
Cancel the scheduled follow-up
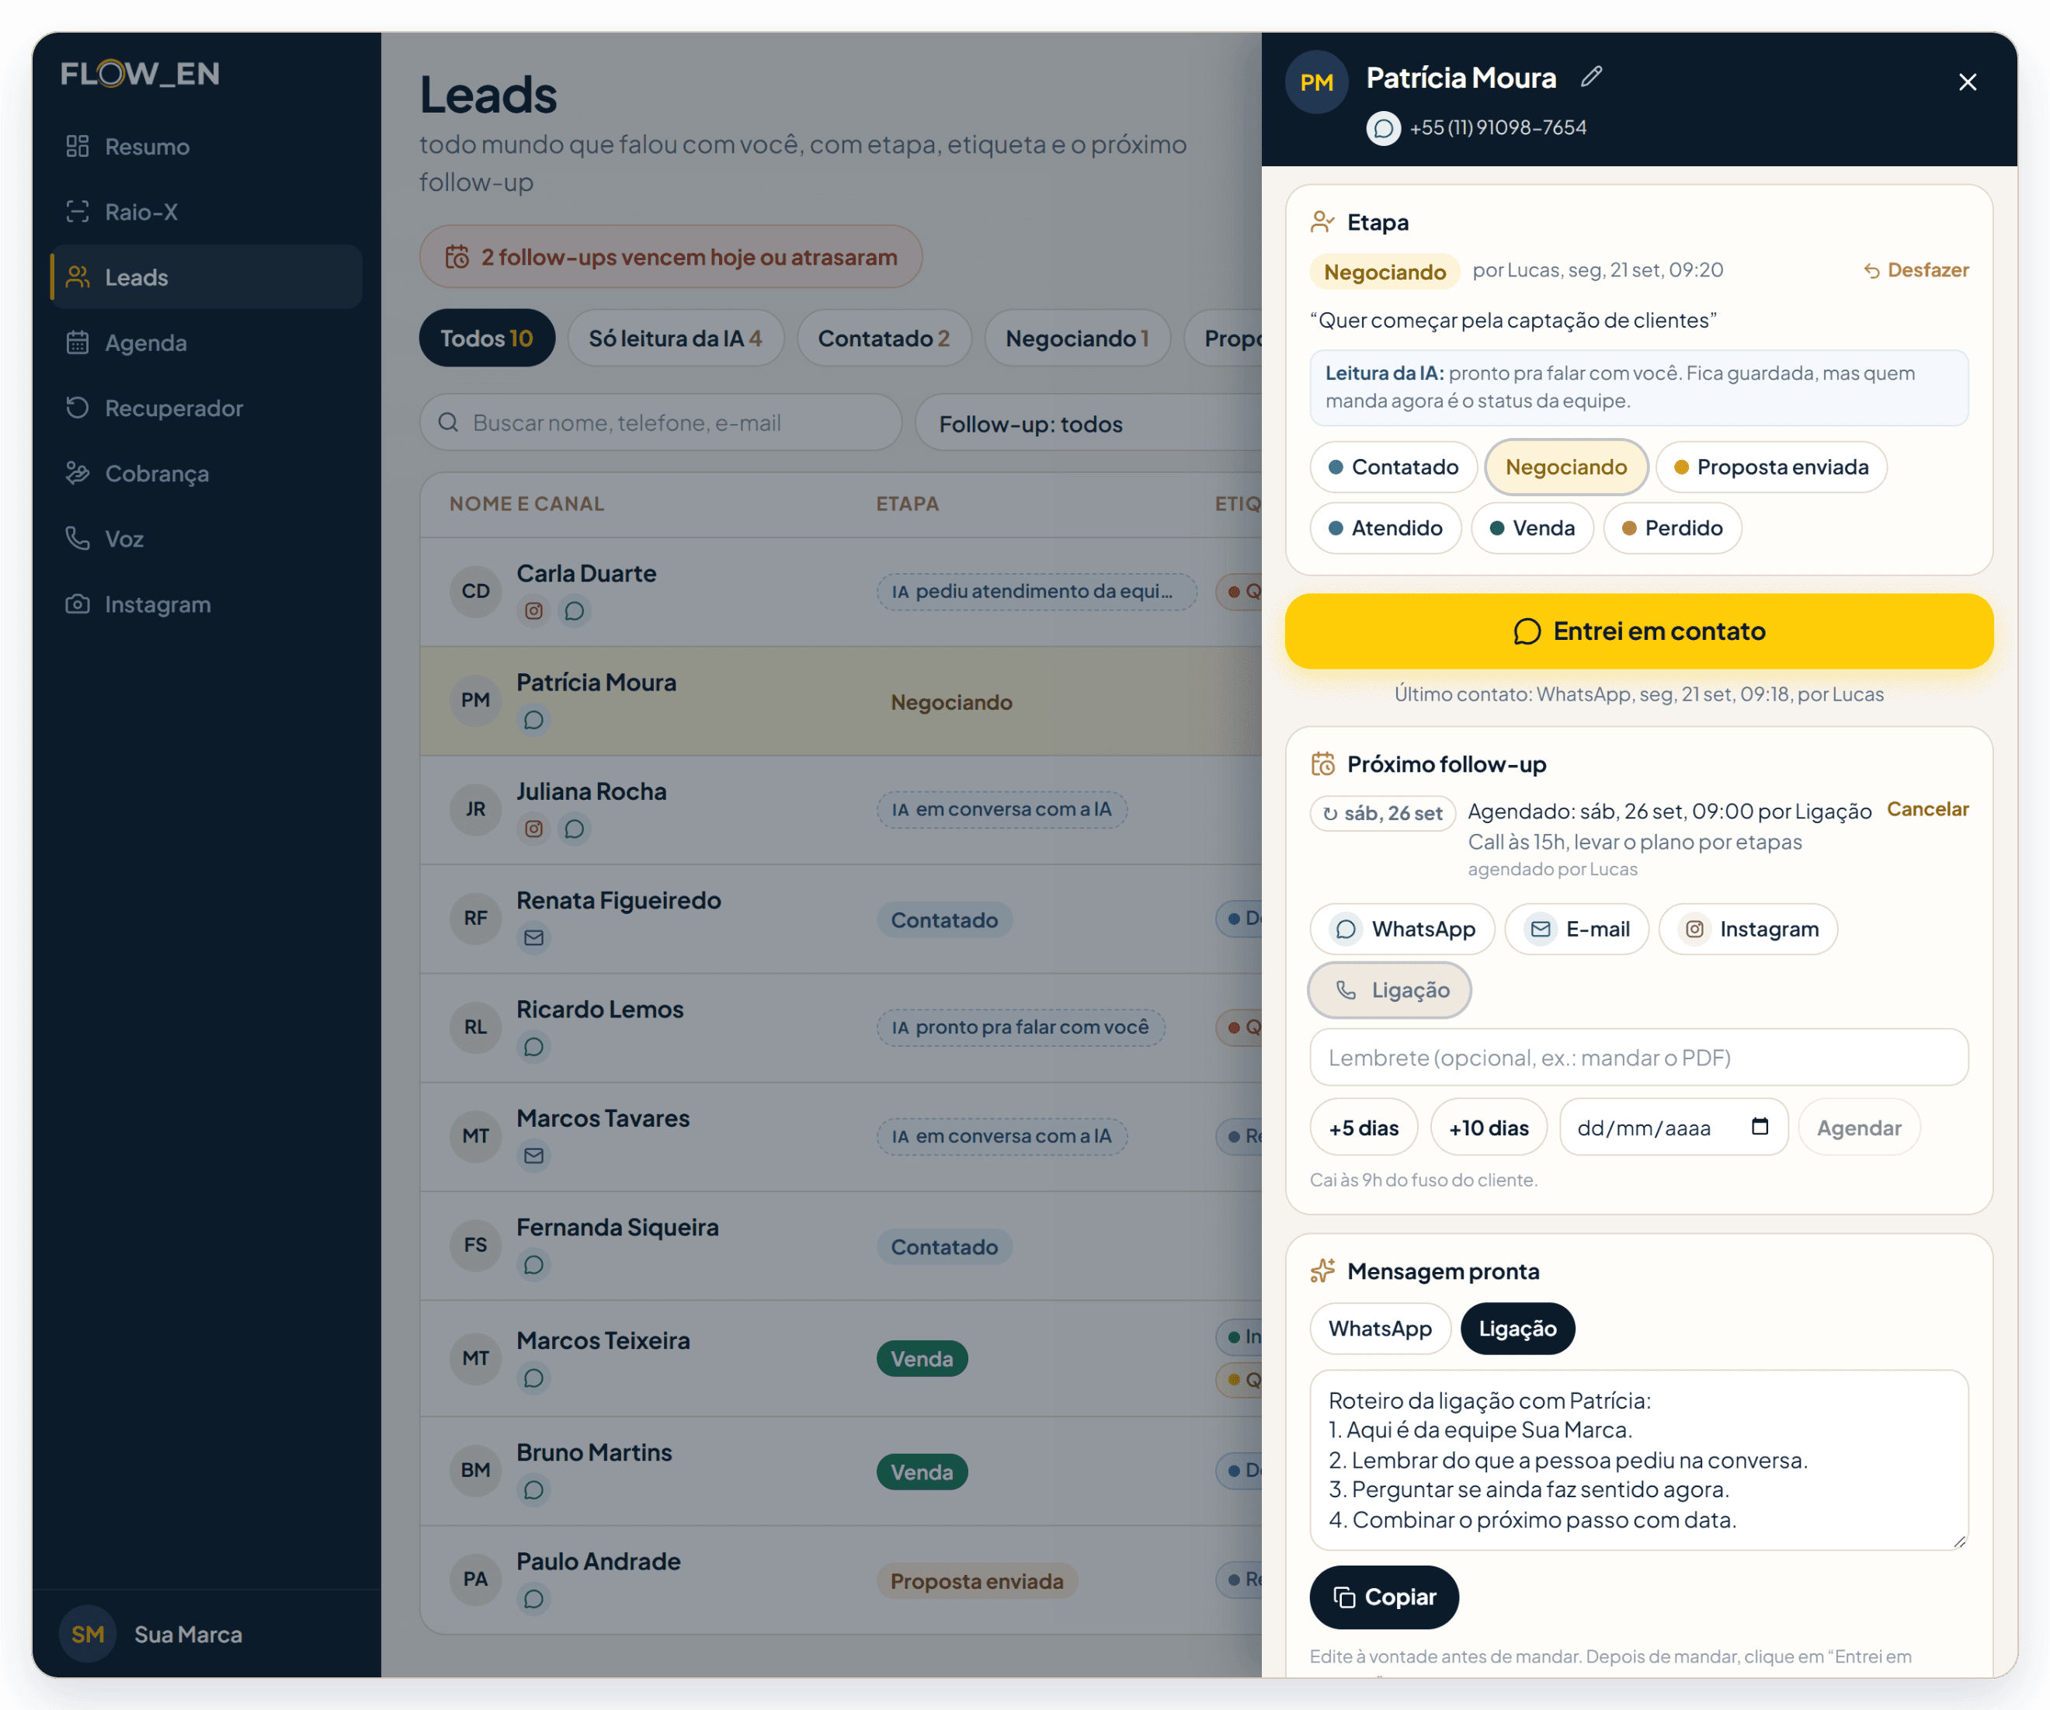1927,809
